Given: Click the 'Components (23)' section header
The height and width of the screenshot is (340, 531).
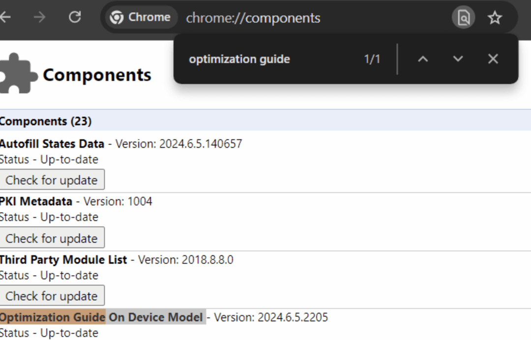Looking at the screenshot, I should click(x=45, y=121).
